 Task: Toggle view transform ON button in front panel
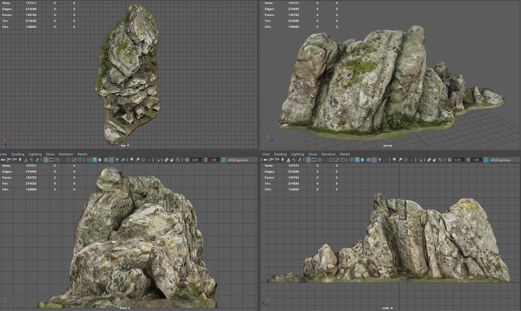(x=223, y=160)
